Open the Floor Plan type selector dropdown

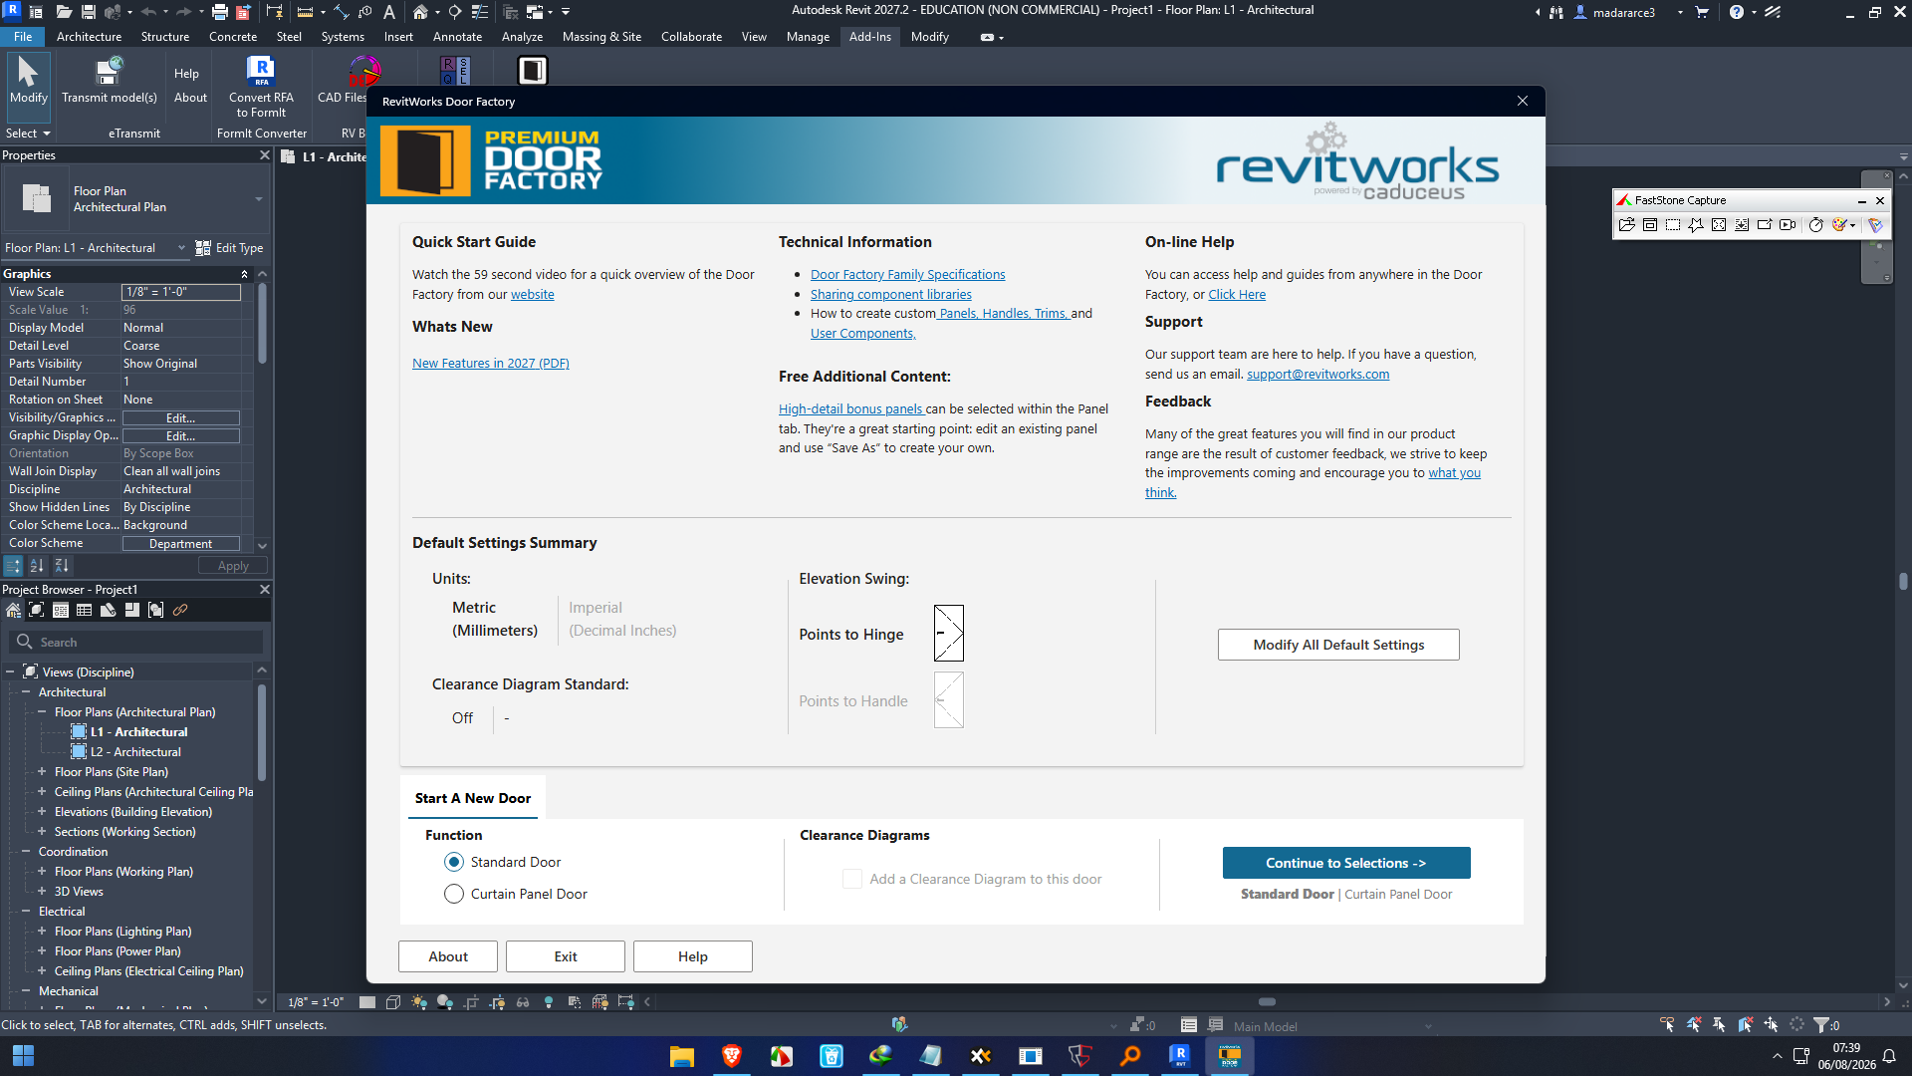[x=259, y=199]
